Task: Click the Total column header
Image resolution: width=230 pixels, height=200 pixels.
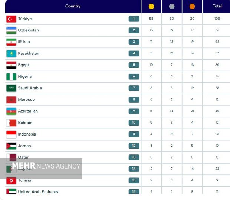Action: (217, 6)
